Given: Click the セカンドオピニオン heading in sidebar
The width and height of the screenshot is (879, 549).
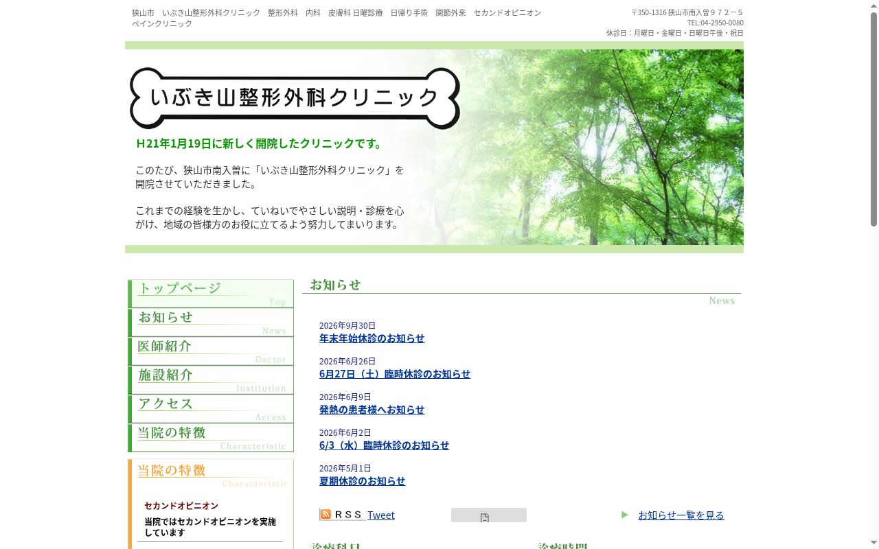Looking at the screenshot, I should click(181, 506).
